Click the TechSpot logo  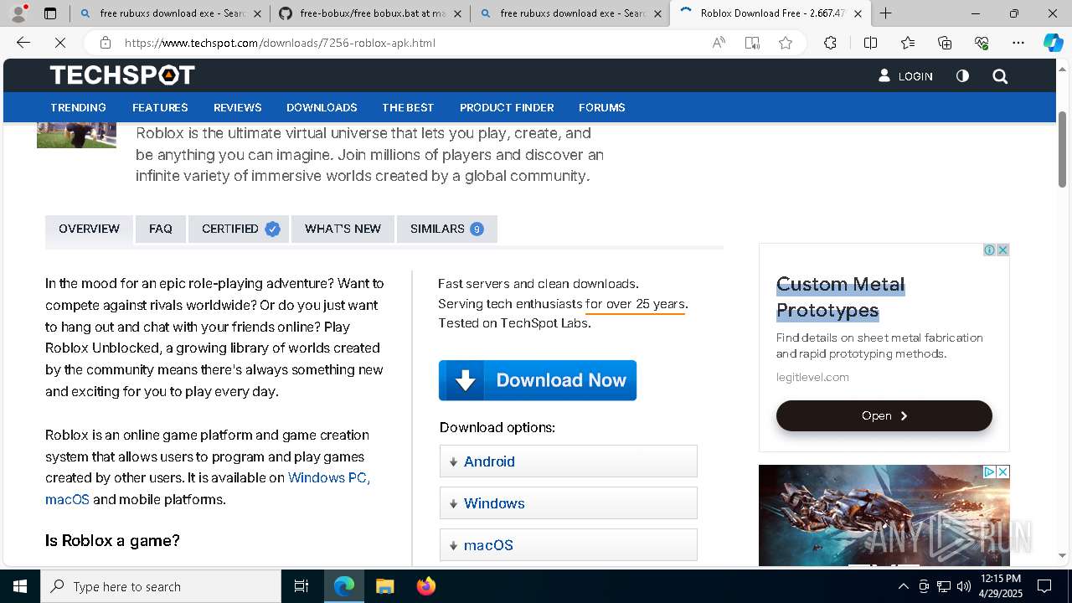[122, 75]
